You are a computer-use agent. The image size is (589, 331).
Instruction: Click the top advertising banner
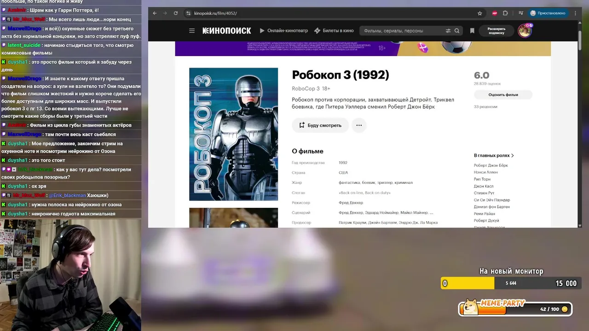[x=363, y=48]
